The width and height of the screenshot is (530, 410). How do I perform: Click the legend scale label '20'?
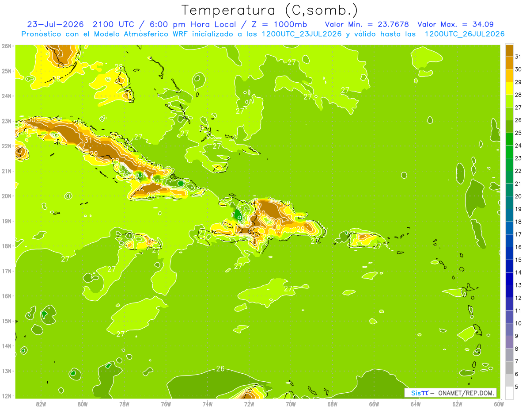point(519,196)
